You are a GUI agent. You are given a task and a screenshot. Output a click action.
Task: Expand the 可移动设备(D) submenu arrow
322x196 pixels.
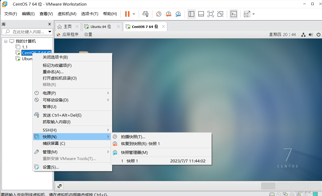108,100
